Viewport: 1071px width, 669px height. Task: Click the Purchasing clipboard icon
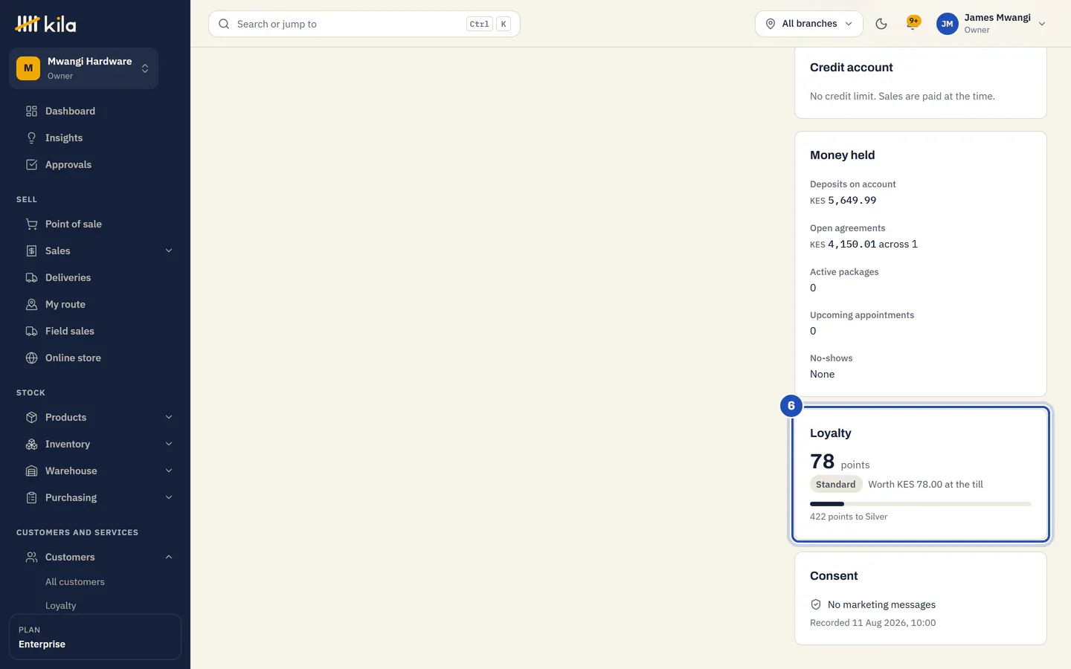tap(31, 498)
